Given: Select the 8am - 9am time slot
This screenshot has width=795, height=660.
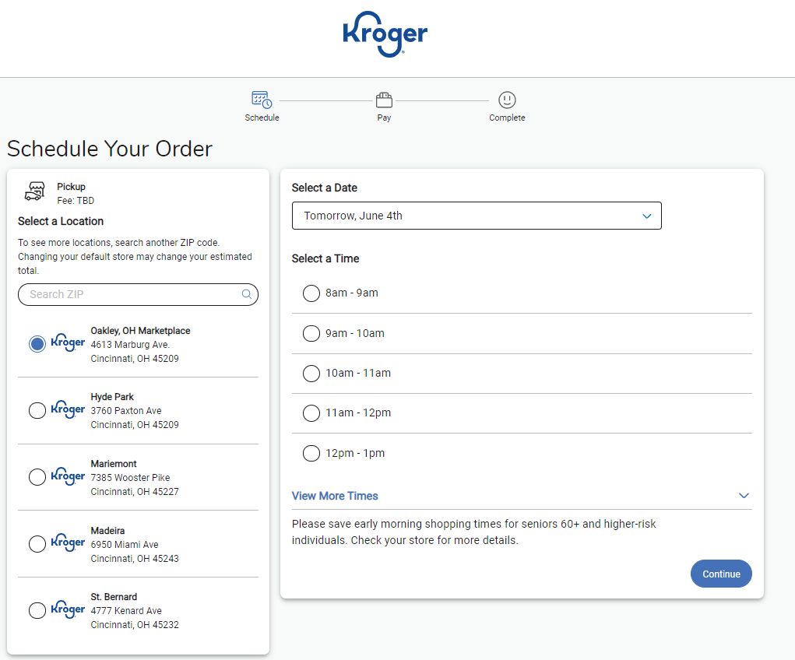Looking at the screenshot, I should pyautogui.click(x=311, y=293).
